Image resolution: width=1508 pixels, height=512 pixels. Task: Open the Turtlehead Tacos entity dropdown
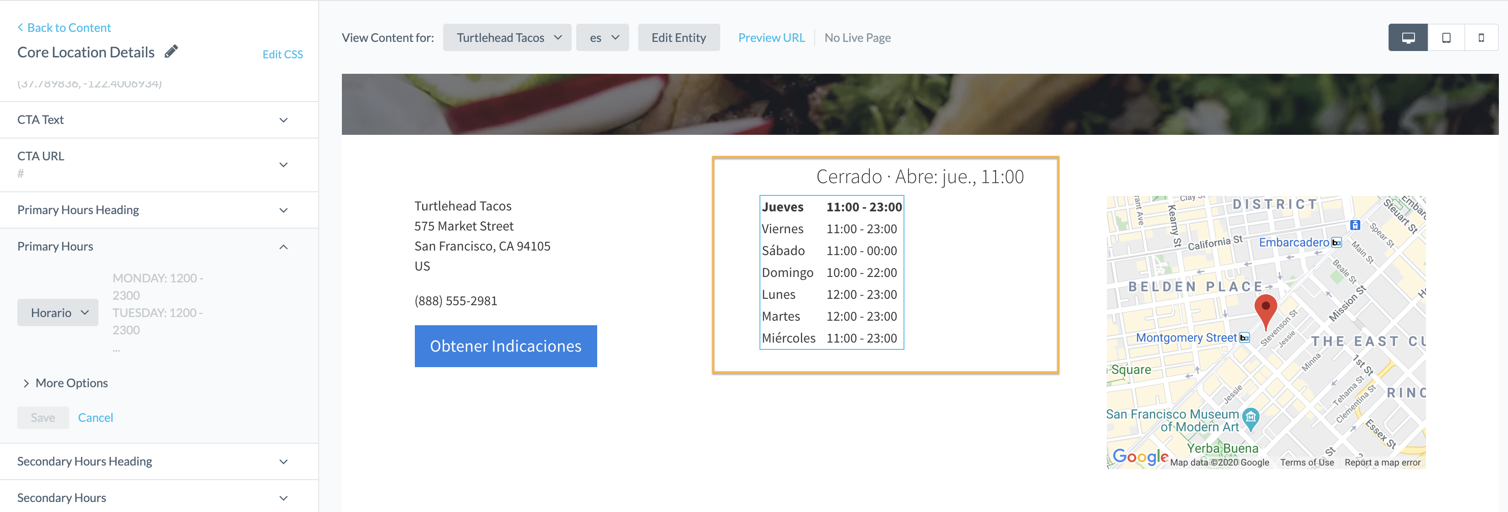[x=507, y=37]
